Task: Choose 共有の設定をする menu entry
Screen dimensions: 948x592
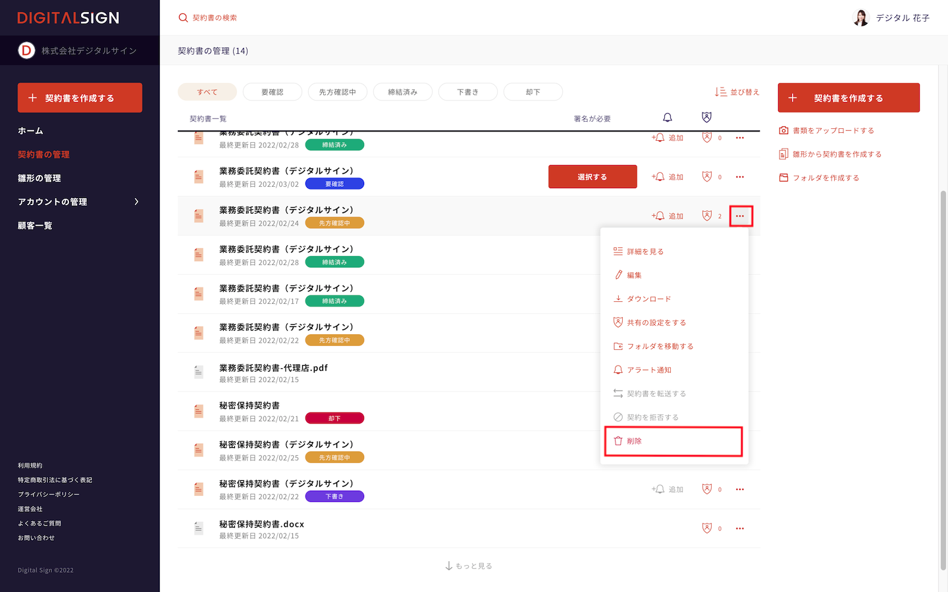Action: point(656,323)
